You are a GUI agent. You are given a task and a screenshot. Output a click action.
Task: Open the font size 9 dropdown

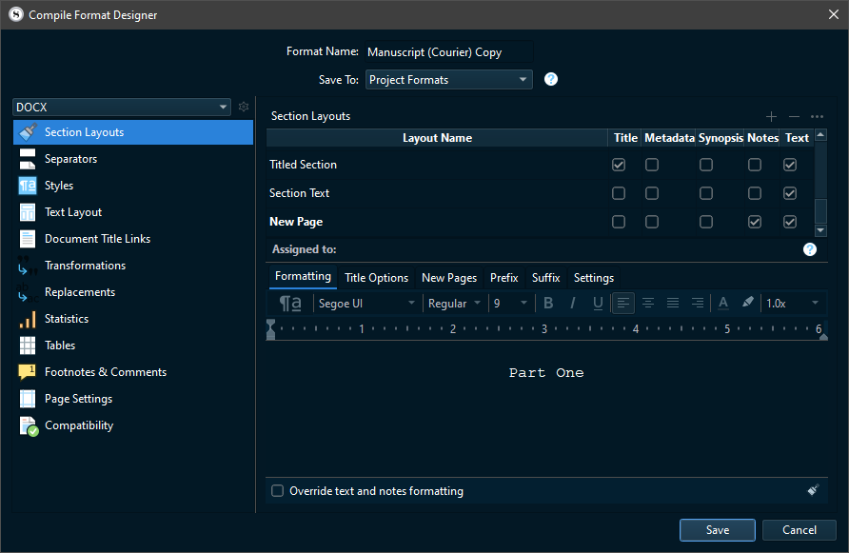point(510,304)
